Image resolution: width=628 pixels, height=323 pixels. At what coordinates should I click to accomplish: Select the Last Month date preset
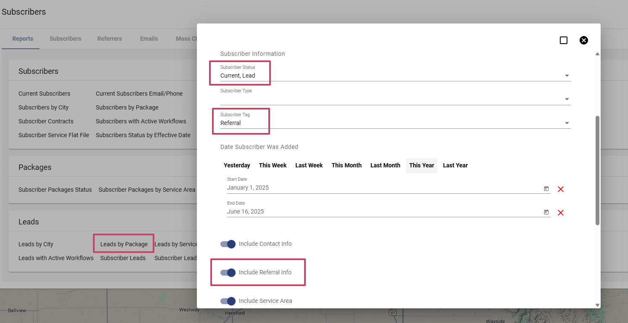click(385, 165)
